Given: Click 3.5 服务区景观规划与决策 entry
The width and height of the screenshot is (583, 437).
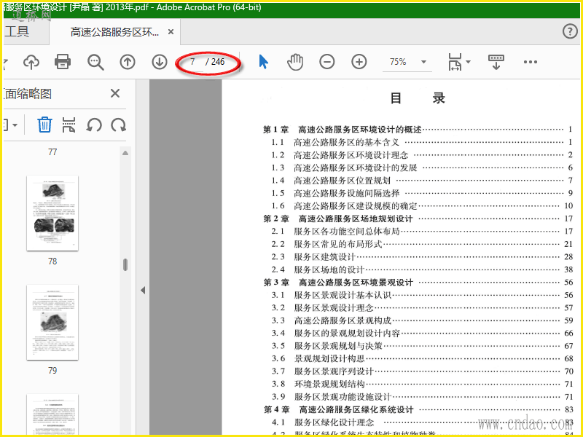Looking at the screenshot, I should pyautogui.click(x=422, y=346).
